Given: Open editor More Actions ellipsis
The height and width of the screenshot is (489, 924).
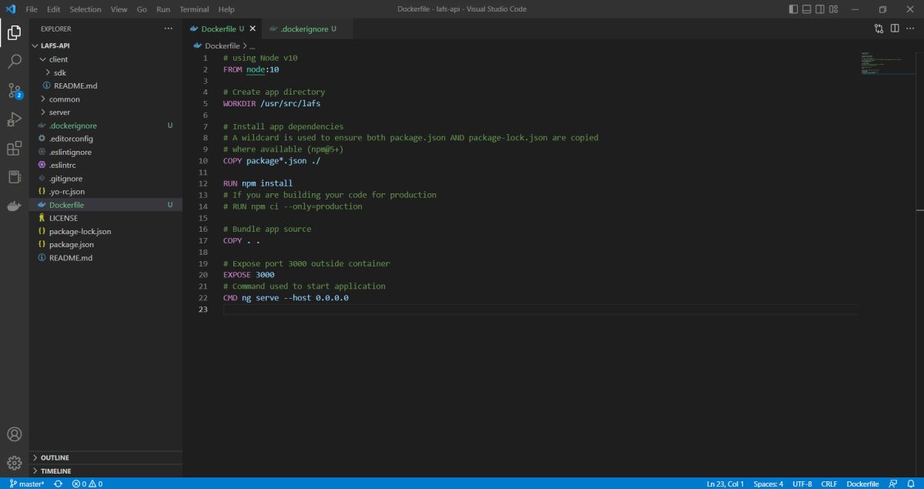Looking at the screenshot, I should pos(911,28).
